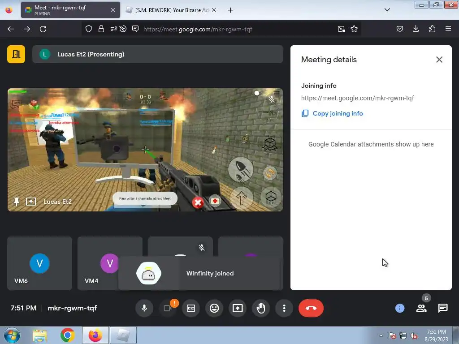The width and height of the screenshot is (459, 344).
Task: Launch Chrome from the taskbar
Action: [x=67, y=335]
